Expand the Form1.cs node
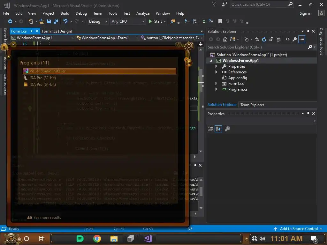 pos(216,84)
